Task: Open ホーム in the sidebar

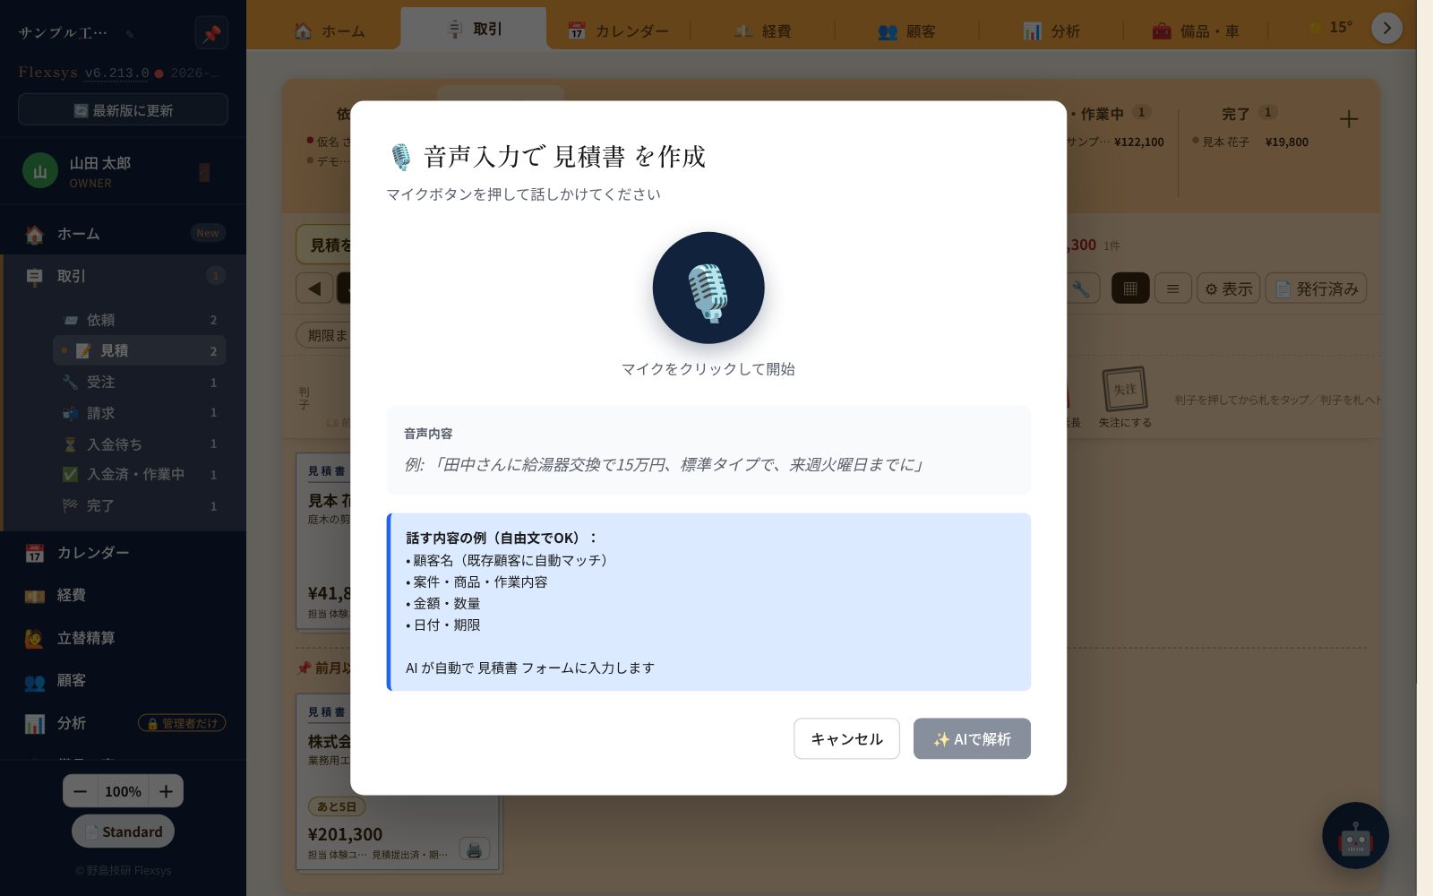Action: (x=124, y=234)
